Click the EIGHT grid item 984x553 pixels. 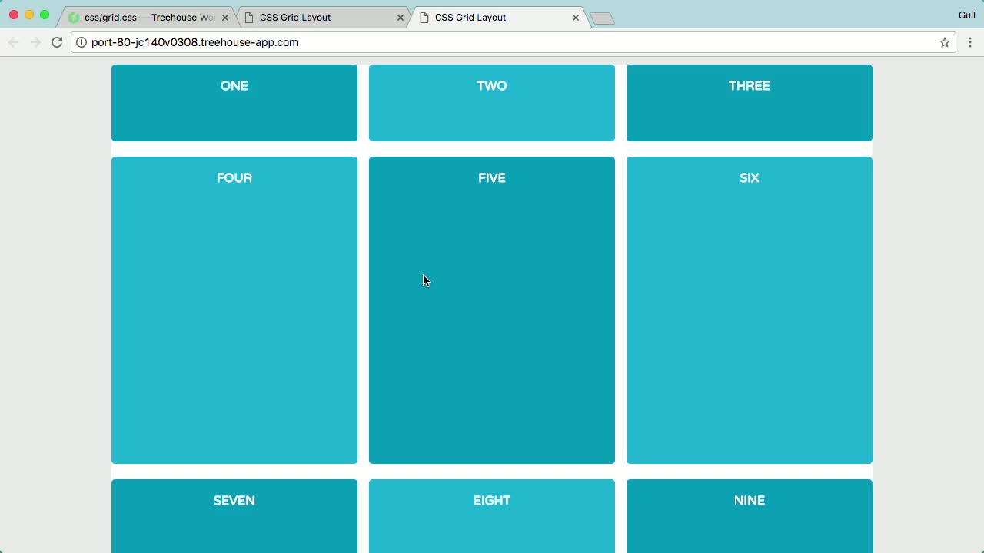tap(492, 515)
